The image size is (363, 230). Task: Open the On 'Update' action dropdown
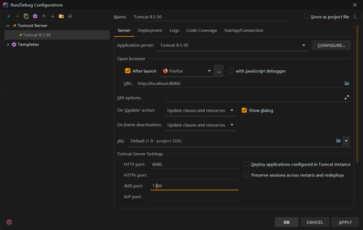tap(200, 111)
